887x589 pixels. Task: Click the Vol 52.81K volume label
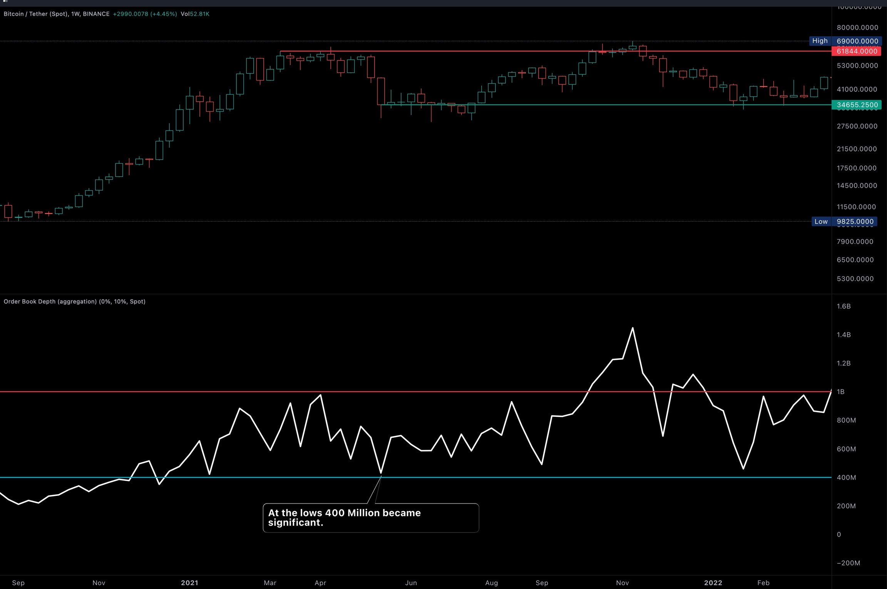click(x=195, y=14)
